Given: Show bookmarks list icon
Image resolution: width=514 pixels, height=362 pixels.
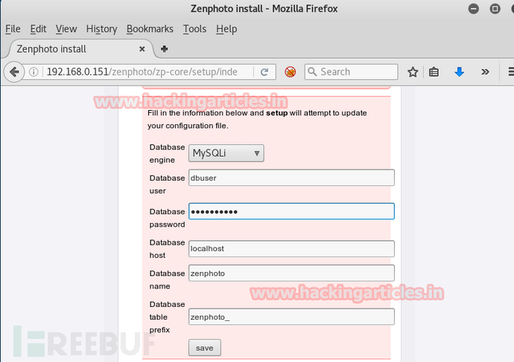Looking at the screenshot, I should click(434, 72).
